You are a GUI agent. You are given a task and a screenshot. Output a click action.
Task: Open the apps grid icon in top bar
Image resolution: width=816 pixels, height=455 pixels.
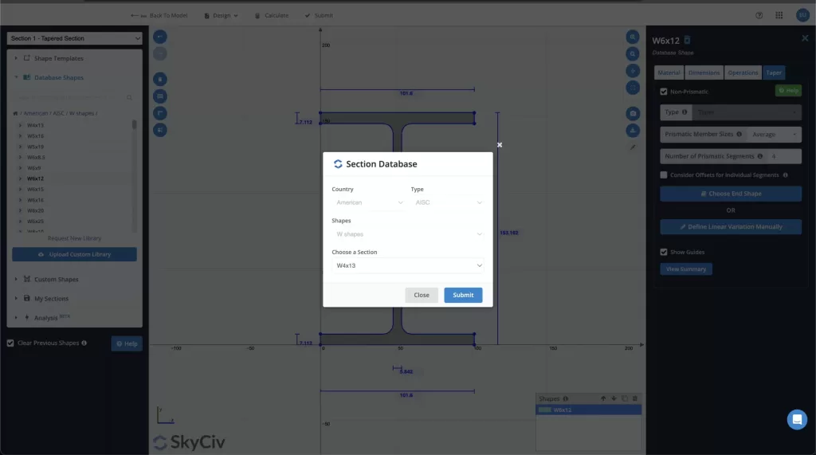click(779, 16)
